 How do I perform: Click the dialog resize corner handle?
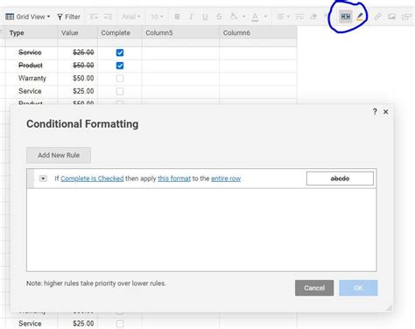(390, 308)
